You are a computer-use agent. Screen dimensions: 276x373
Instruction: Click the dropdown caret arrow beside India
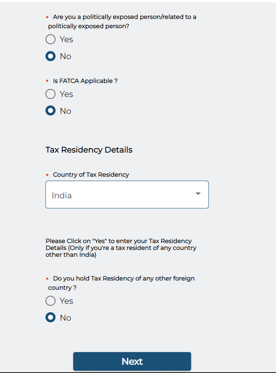pyautogui.click(x=198, y=194)
